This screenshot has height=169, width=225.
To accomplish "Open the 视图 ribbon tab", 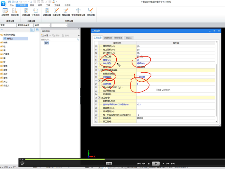I will pyautogui.click(x=40, y=5).
